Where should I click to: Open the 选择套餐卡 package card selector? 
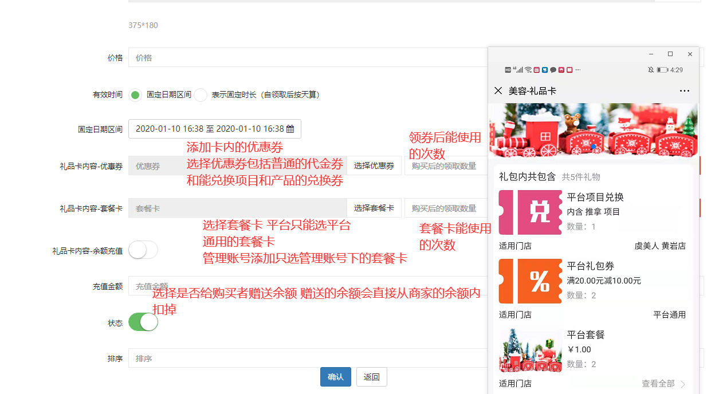tap(374, 208)
